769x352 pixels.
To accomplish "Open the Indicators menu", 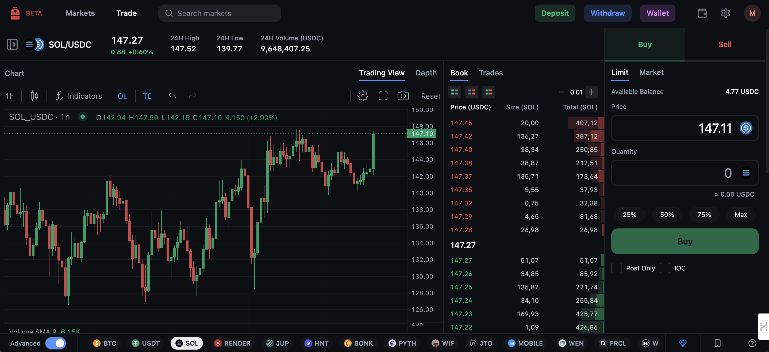I will [79, 96].
